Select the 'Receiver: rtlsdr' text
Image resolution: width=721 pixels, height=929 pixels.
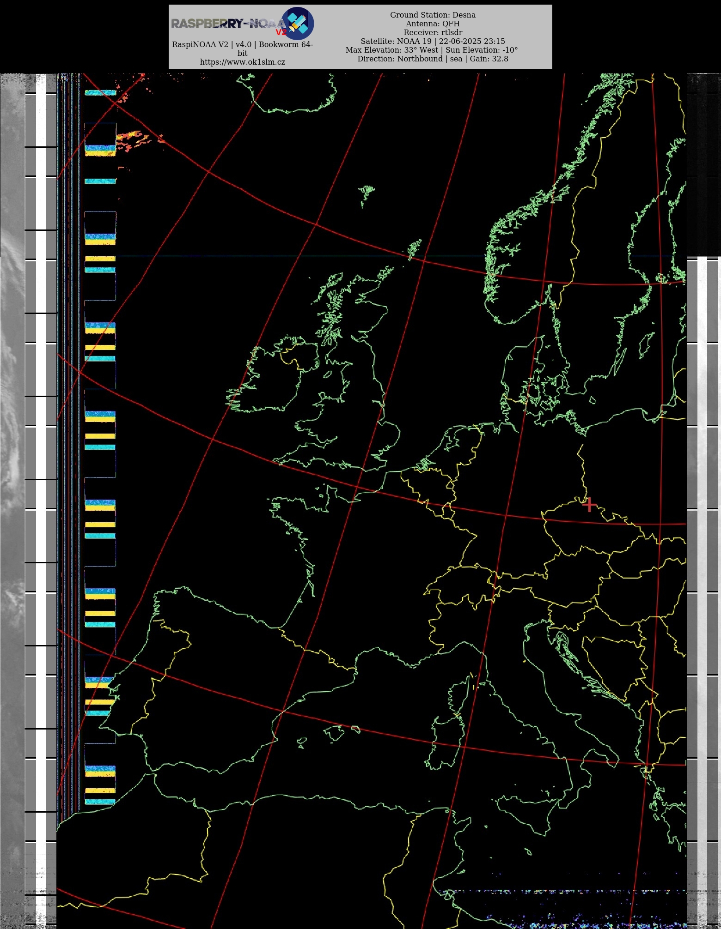point(433,32)
